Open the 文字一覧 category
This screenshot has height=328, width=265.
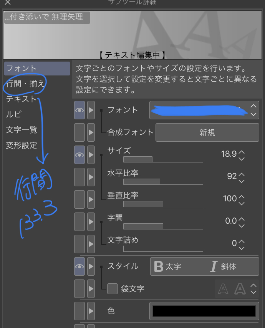(x=22, y=130)
